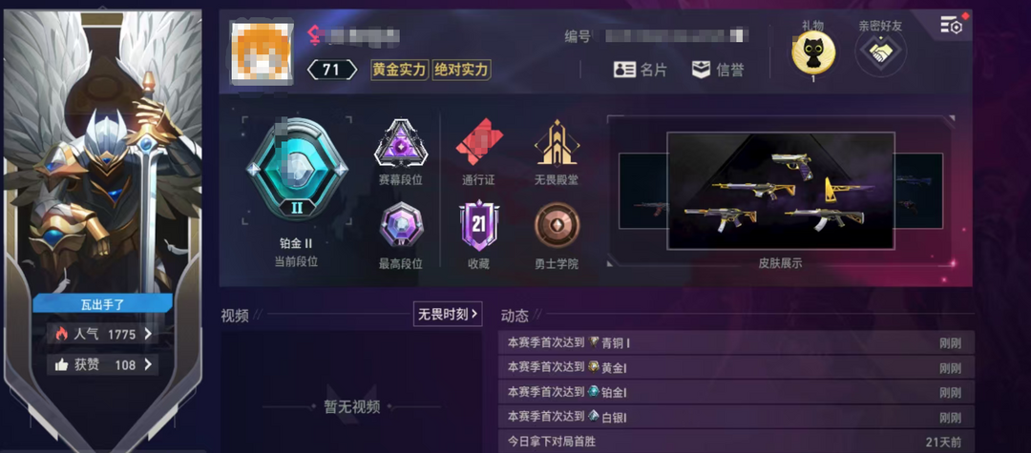This screenshot has width=1031, height=453.
Task: Expand the 人气 1775 arrow
Action: [149, 334]
